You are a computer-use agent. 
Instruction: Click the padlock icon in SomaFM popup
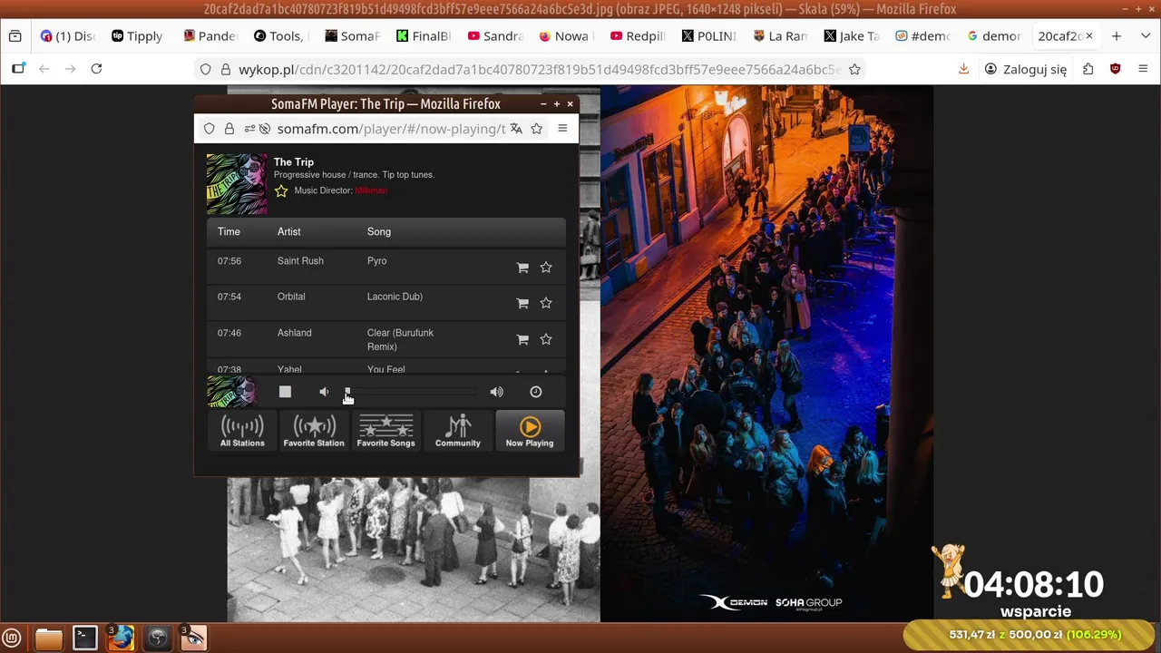[x=229, y=129]
